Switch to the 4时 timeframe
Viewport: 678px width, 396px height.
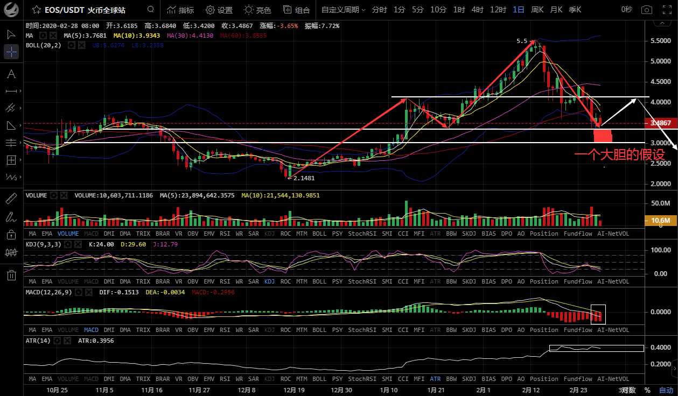click(477, 10)
